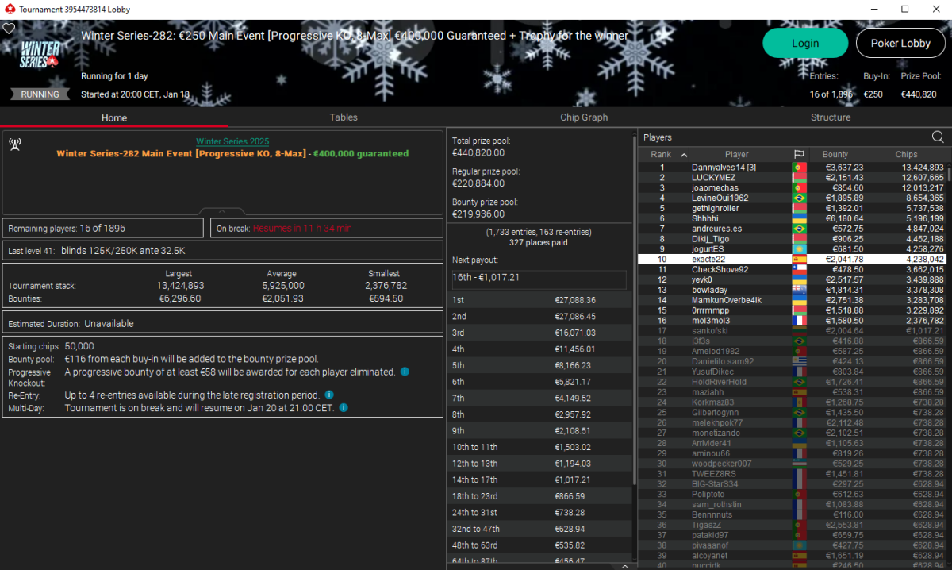The image size is (952, 570).
Task: Toggle Rank column sort arrow
Action: pos(684,155)
